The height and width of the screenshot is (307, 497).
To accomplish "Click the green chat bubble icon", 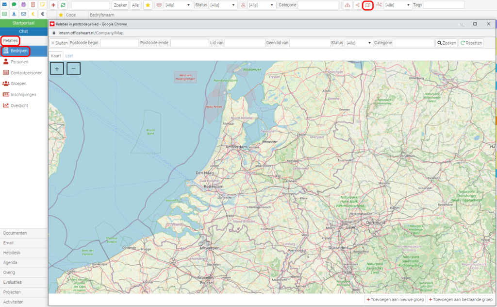I will point(14,4).
